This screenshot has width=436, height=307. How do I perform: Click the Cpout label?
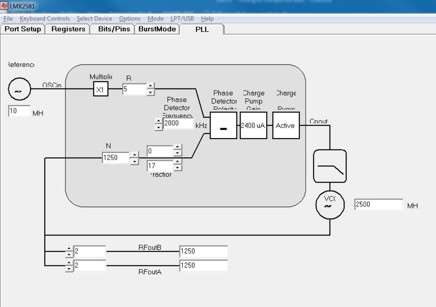pyautogui.click(x=319, y=121)
